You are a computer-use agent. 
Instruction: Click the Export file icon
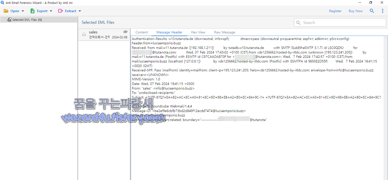pyautogui.click(x=32, y=11)
